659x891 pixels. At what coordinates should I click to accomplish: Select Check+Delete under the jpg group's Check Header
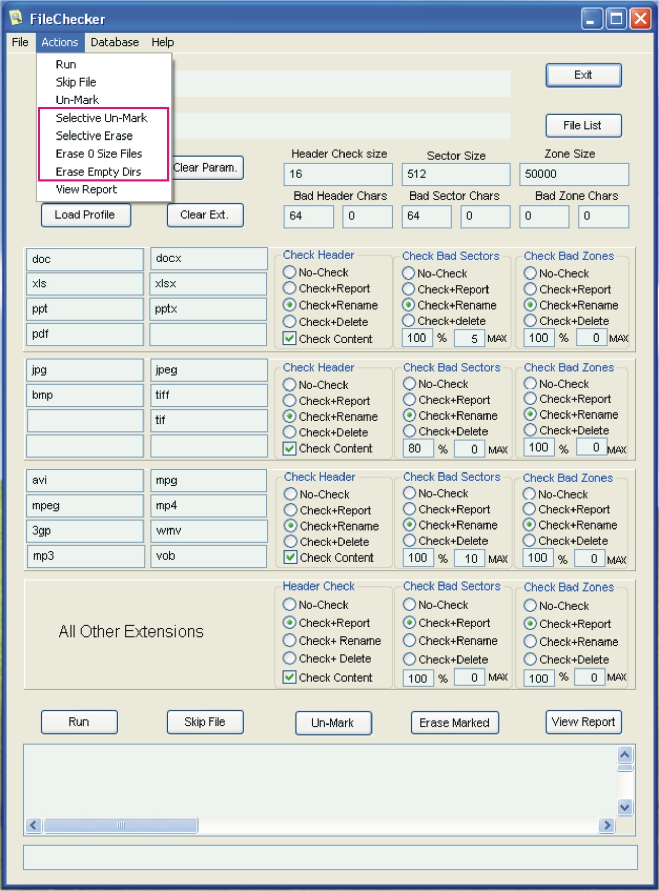click(x=290, y=432)
